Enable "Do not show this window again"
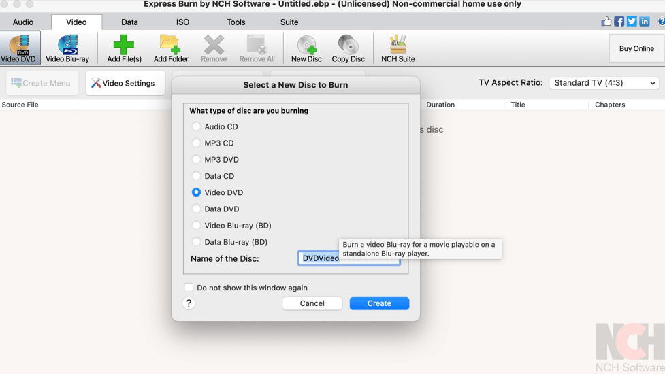 (x=189, y=288)
